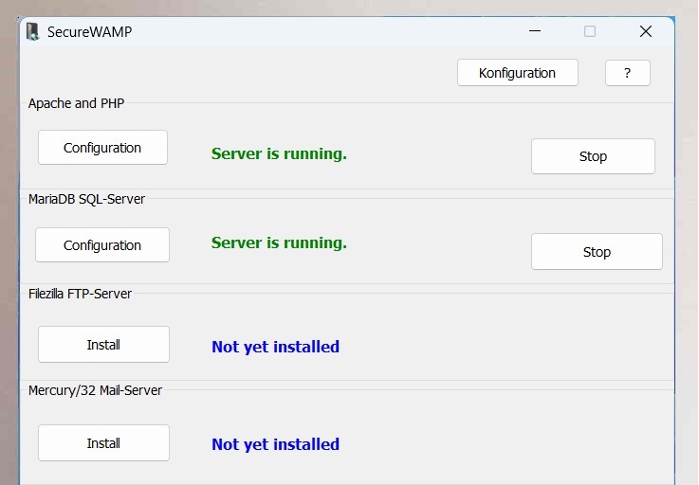The image size is (699, 485).
Task: Install the Mercury/32 Mail-Server
Action: 104,442
